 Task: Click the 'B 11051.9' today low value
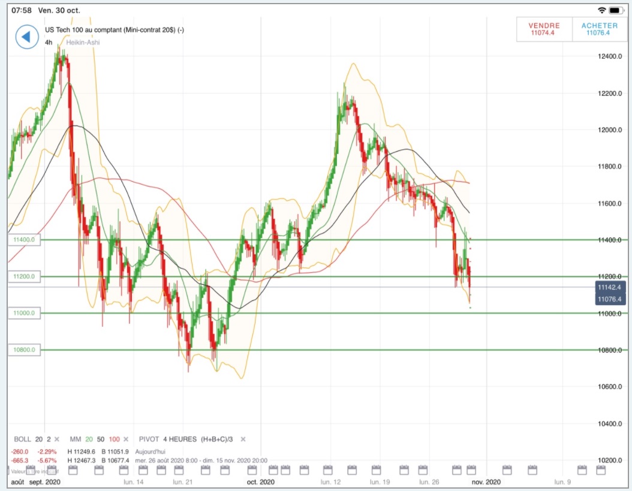[115, 452]
